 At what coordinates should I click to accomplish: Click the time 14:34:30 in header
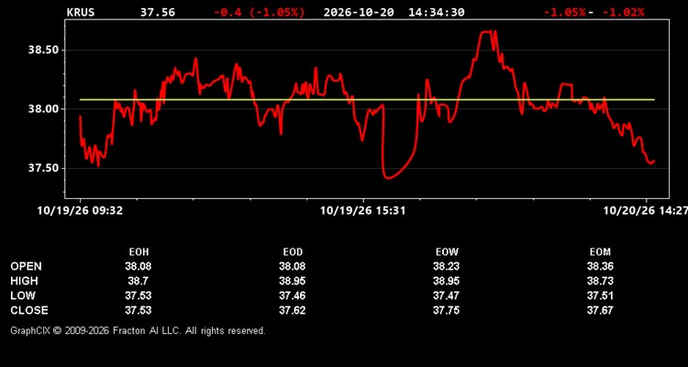click(x=436, y=12)
